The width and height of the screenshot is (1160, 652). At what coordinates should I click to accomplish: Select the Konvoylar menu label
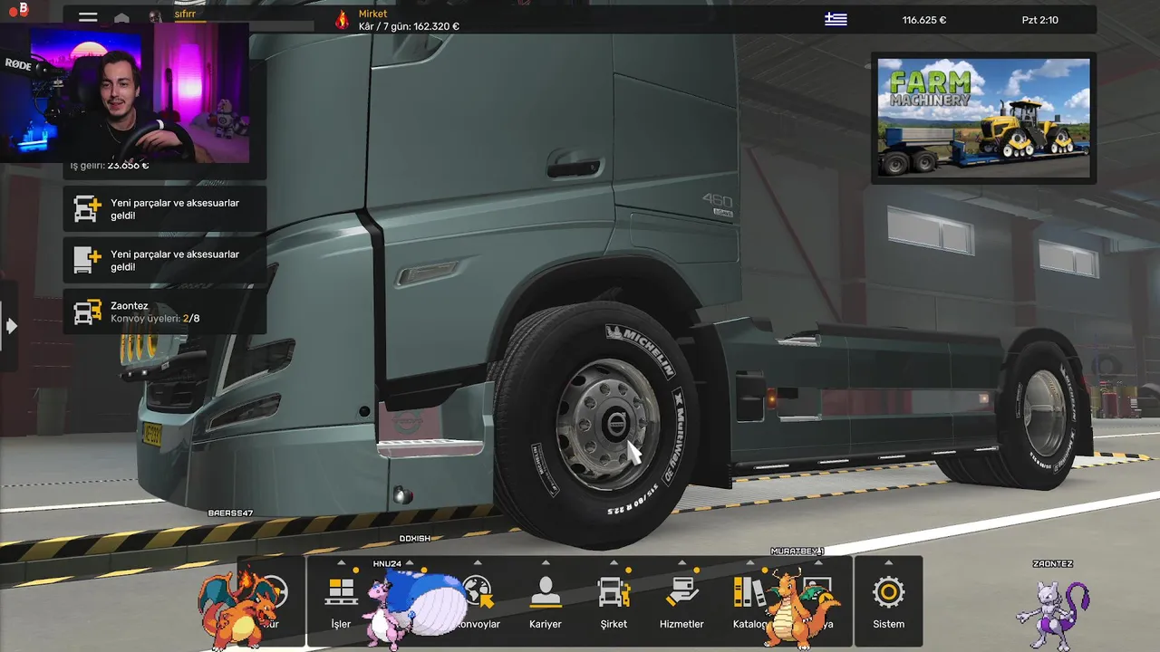click(x=478, y=624)
